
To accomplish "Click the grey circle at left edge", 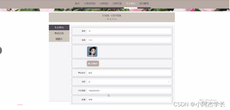I will tap(1, 50).
